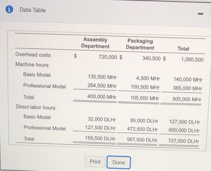The height and width of the screenshot is (171, 211).
Task: Click the 4,500 MHr cell
Action: [x=148, y=78]
